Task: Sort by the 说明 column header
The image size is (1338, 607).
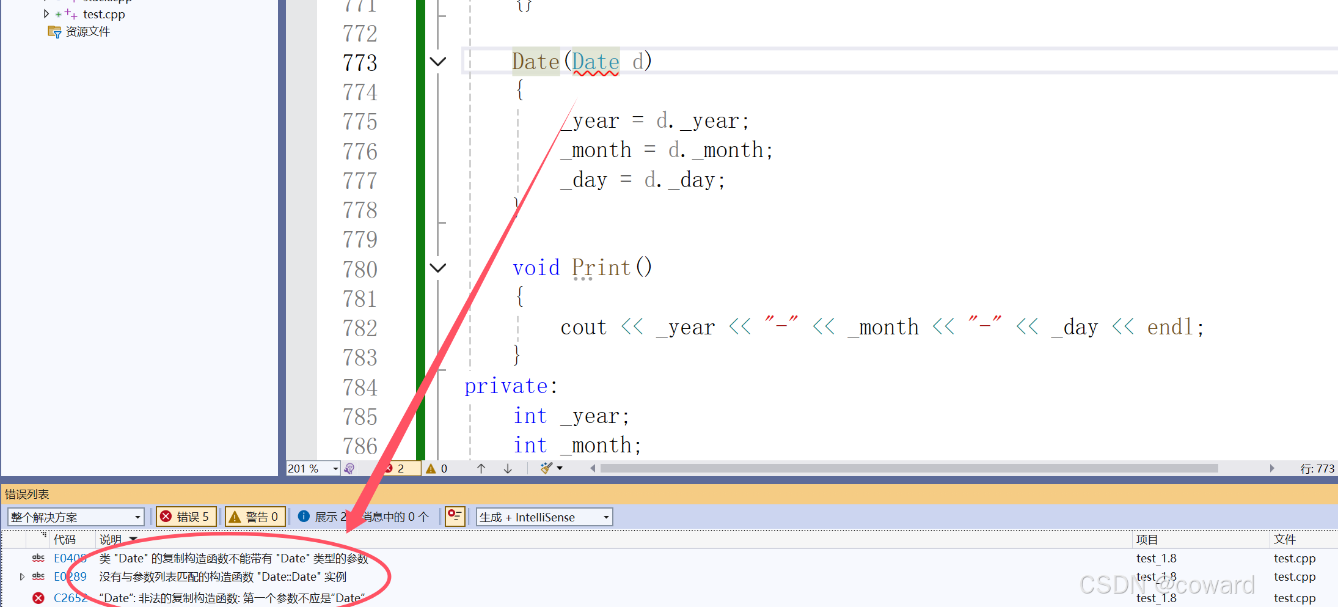Action: pyautogui.click(x=111, y=540)
